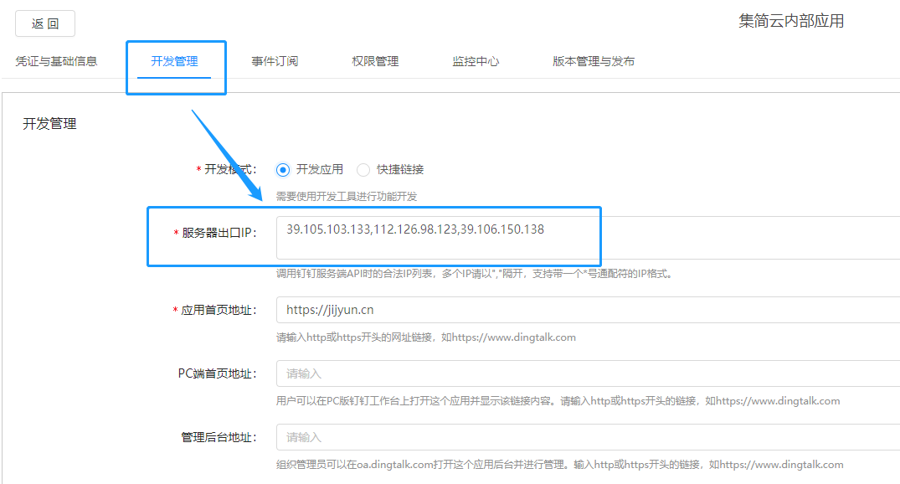The width and height of the screenshot is (900, 484).
Task: Focus the 应用首页地址 input with https://jijyun.cn
Action: point(586,310)
